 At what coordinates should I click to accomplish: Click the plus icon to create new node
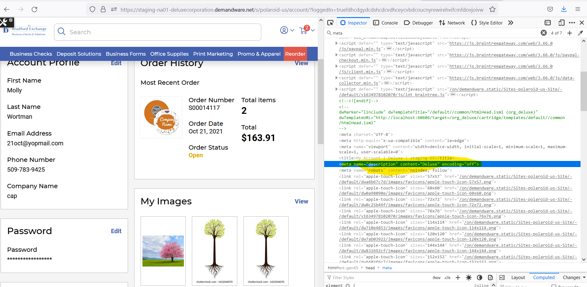[x=570, y=33]
